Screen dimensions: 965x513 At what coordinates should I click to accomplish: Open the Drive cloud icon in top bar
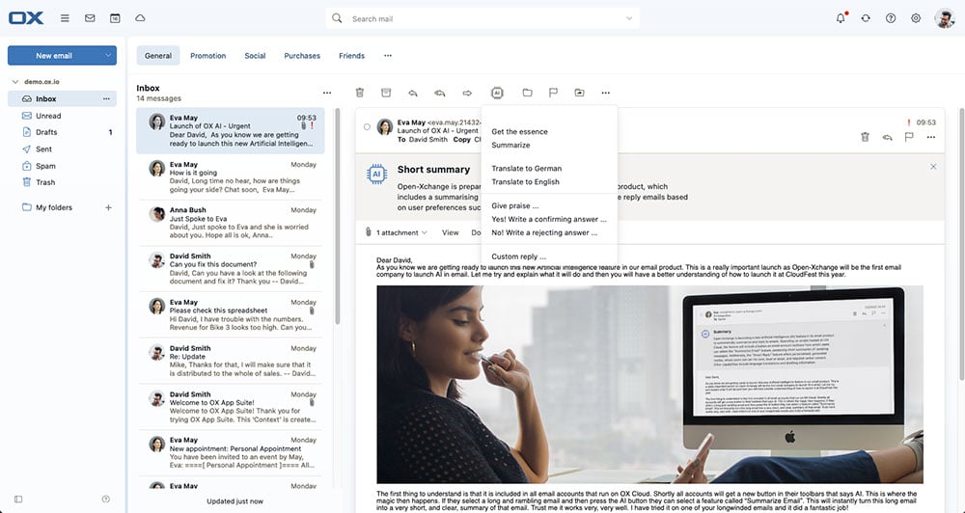coord(140,18)
